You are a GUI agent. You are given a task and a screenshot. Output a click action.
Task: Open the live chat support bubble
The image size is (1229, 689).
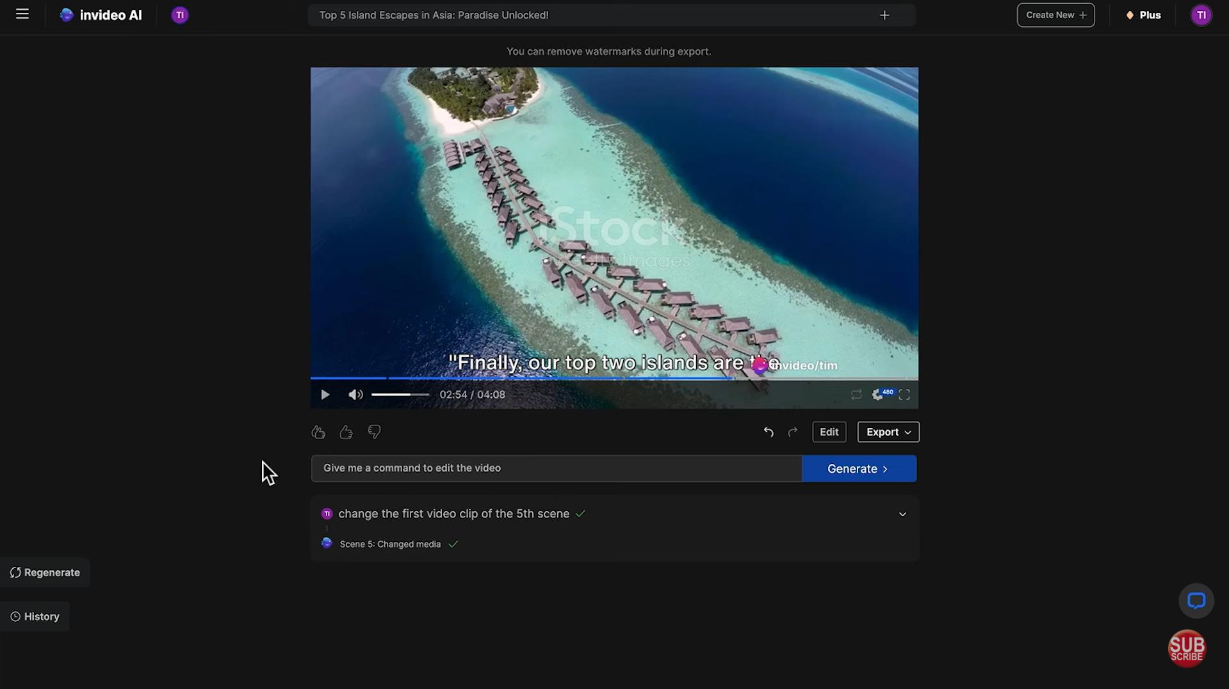pyautogui.click(x=1196, y=601)
